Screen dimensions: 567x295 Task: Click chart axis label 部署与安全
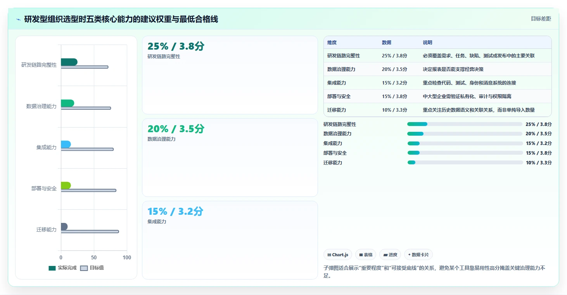point(44,189)
